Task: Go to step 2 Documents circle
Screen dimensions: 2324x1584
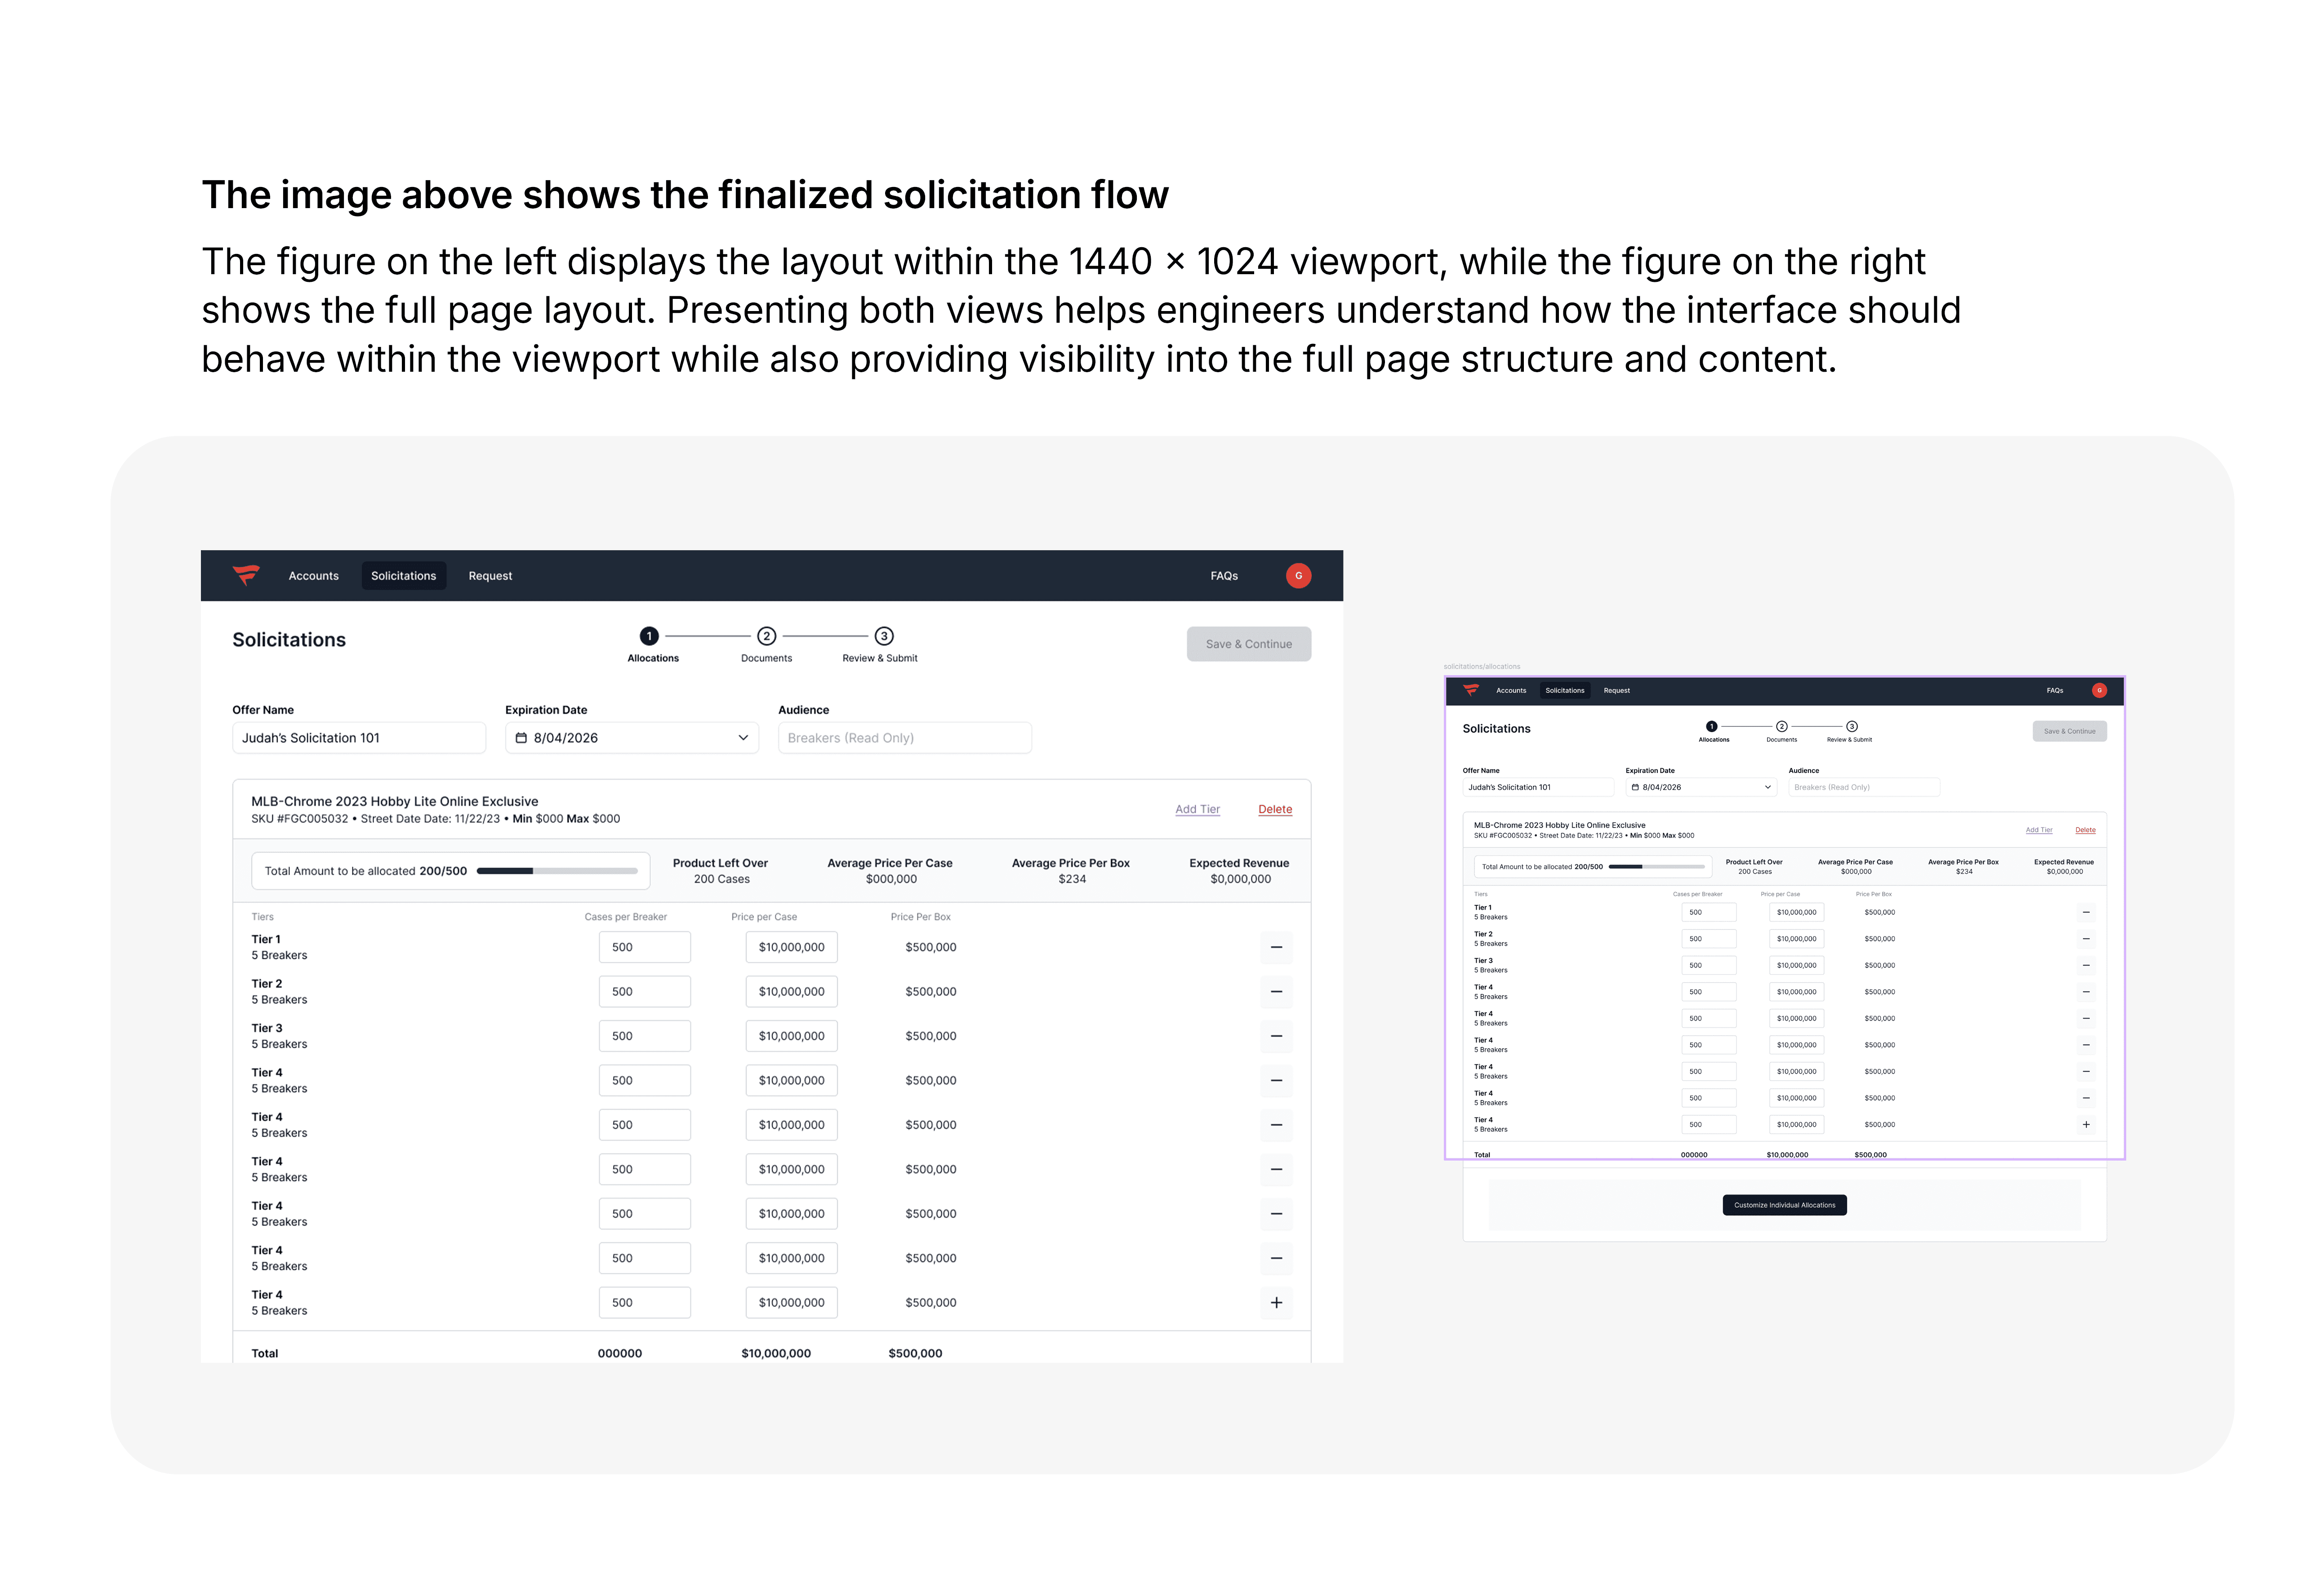Action: coord(766,636)
